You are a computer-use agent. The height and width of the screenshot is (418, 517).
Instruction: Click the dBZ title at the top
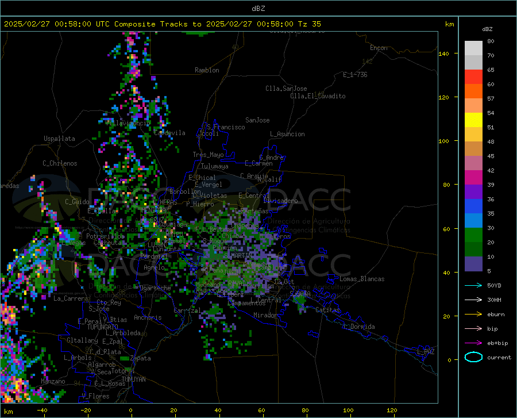pyautogui.click(x=258, y=9)
